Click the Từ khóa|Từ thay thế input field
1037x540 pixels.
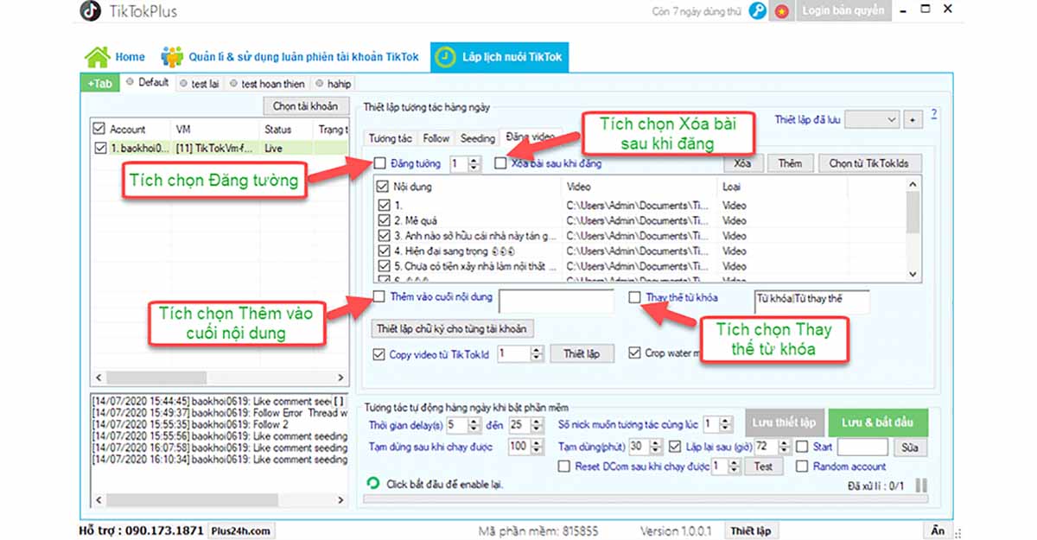[x=811, y=300]
